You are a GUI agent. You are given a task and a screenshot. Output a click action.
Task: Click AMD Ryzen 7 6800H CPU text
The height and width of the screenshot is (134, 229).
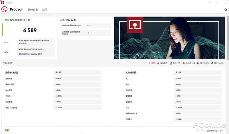pos(34,42)
